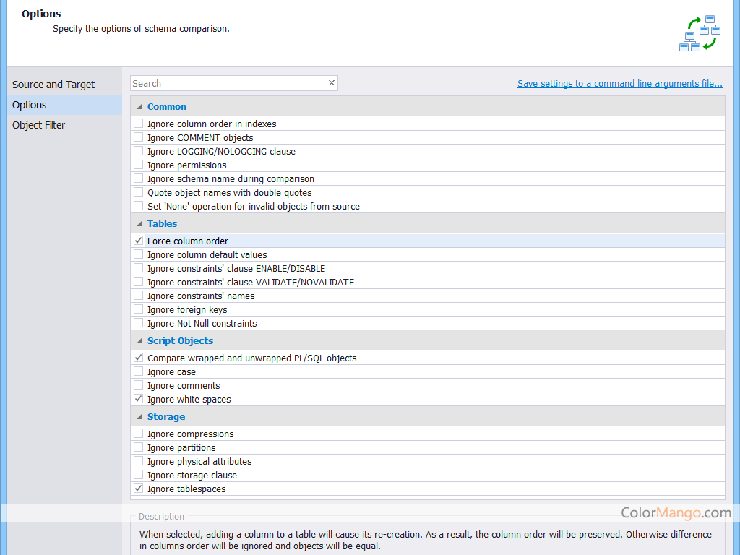740x555 pixels.
Task: Clear the search box using the X icon
Action: point(331,82)
